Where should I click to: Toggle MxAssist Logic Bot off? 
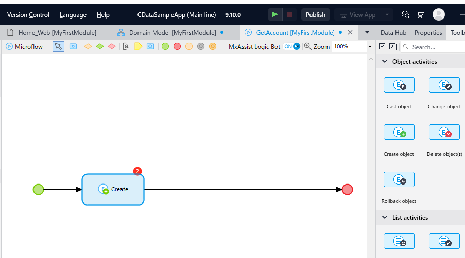click(x=292, y=46)
